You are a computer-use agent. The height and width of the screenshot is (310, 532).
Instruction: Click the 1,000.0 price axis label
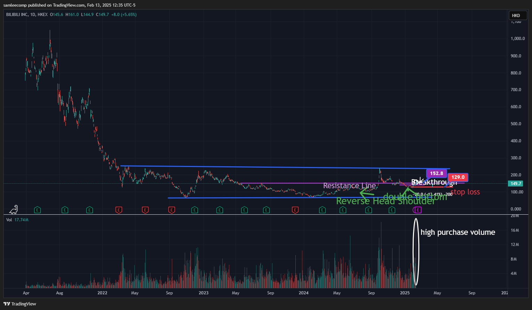pyautogui.click(x=518, y=39)
